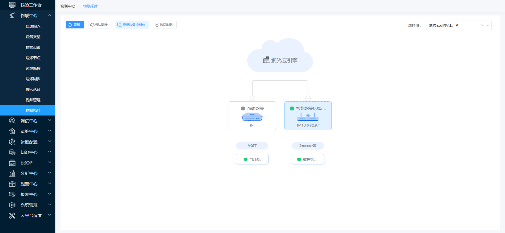Click the 运维配置 gear icon
505x233 pixels.
(12, 142)
